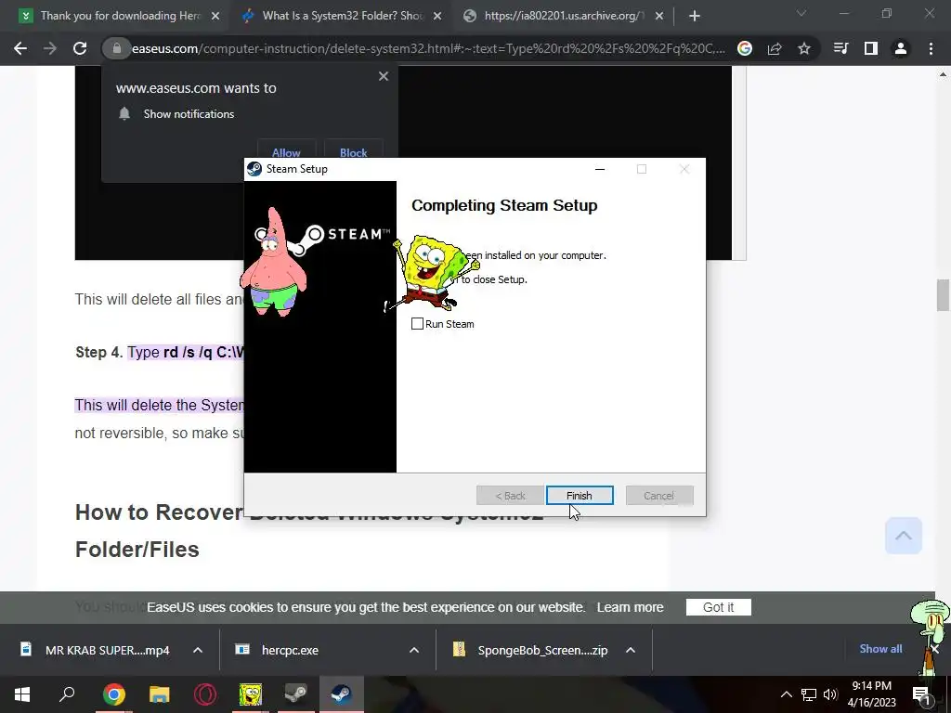Expand options for MR KRAB SUPER mp4
Viewport: 951px width, 713px height.
click(x=198, y=650)
